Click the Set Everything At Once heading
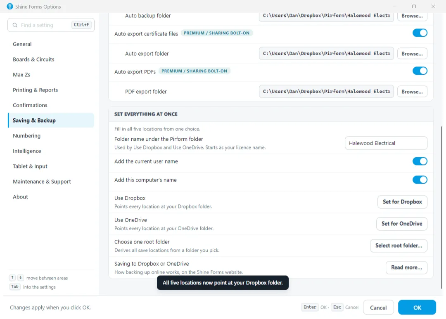 tap(146, 114)
